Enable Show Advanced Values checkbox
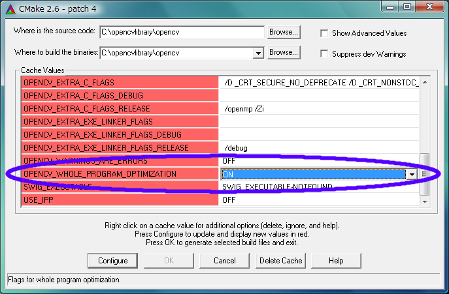The width and height of the screenshot is (449, 294). (x=325, y=33)
